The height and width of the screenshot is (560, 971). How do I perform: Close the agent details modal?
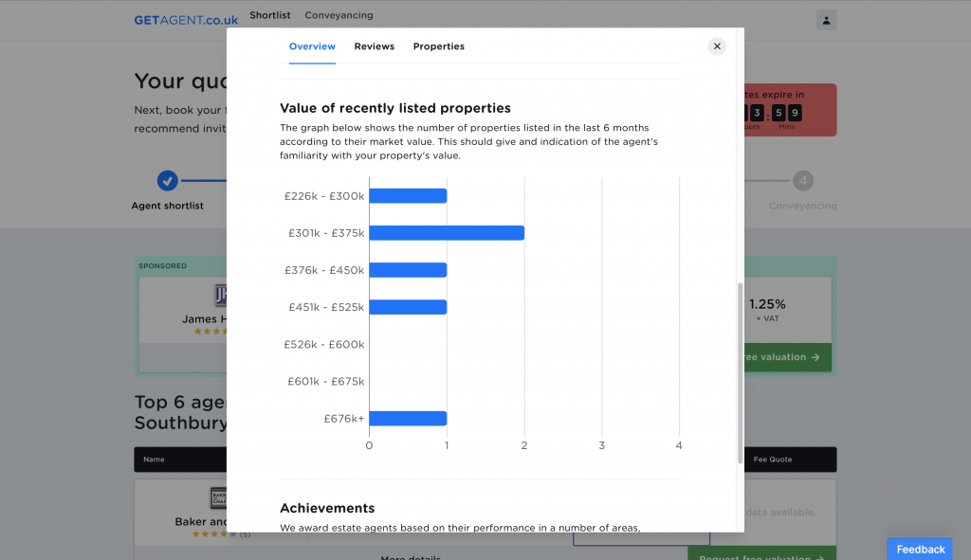tap(717, 46)
